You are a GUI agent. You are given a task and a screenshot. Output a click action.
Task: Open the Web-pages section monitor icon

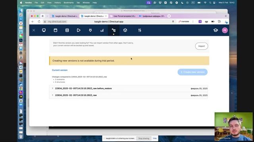[x=44, y=30]
